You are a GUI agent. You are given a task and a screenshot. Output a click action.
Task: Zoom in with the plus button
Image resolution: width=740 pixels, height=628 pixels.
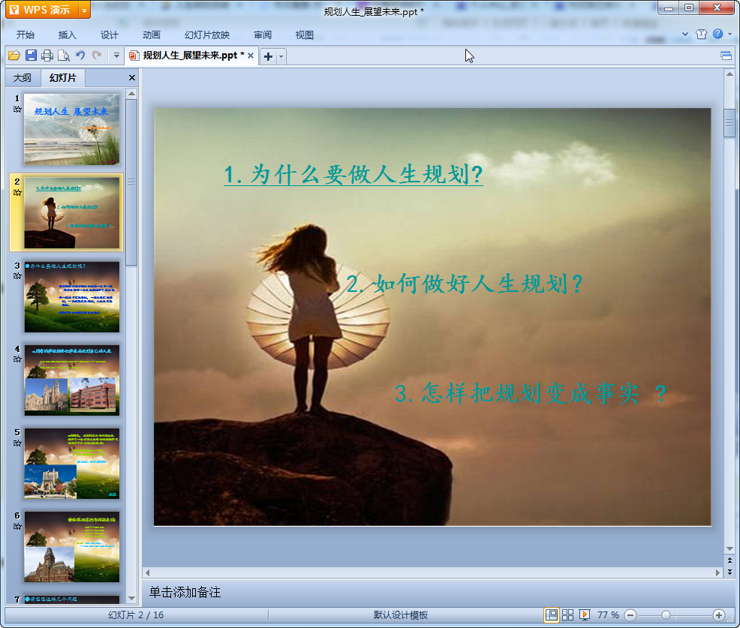[719, 614]
